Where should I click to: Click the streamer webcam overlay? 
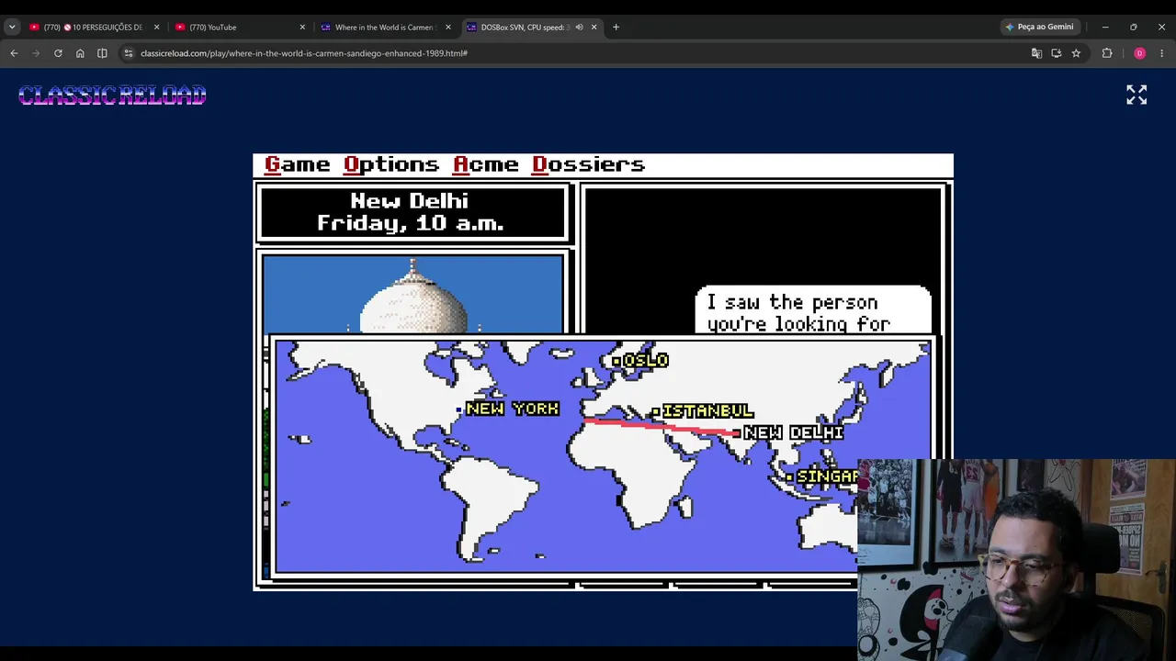point(1016,559)
